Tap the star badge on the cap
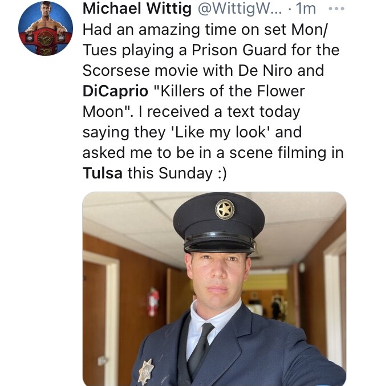365x386 pixels. tap(225, 209)
